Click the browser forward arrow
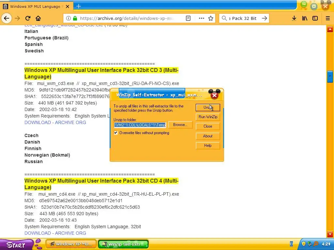 pos(17,18)
